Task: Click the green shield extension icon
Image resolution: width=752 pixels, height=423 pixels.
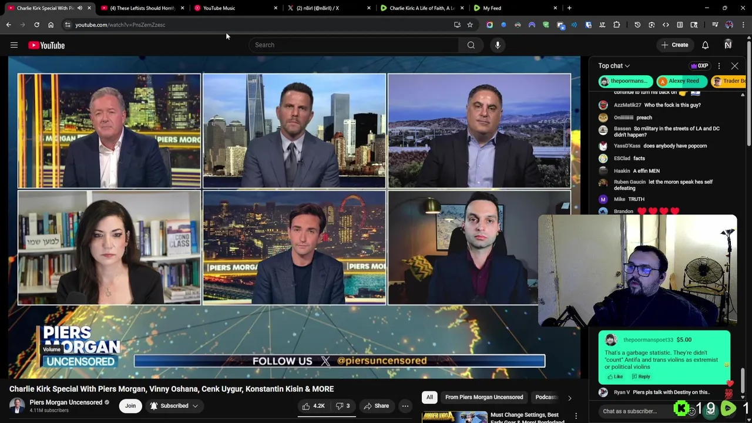Action: point(546,25)
